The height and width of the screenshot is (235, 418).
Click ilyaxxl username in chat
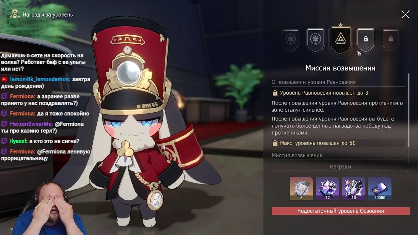pos(19,141)
